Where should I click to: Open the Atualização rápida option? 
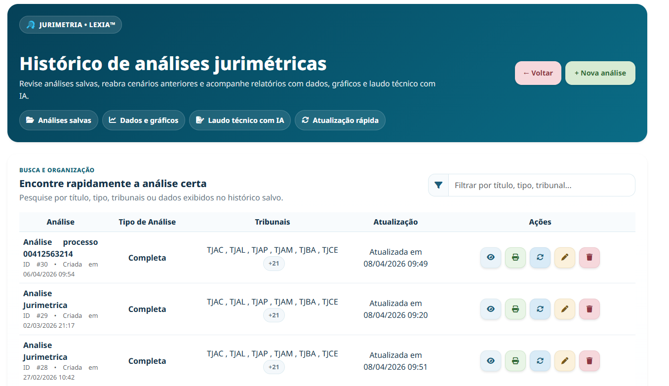click(340, 120)
